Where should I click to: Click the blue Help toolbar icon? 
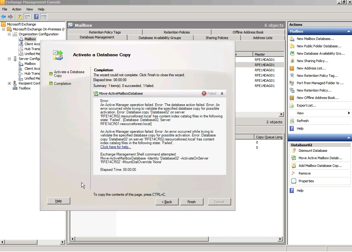(x=37, y=17)
